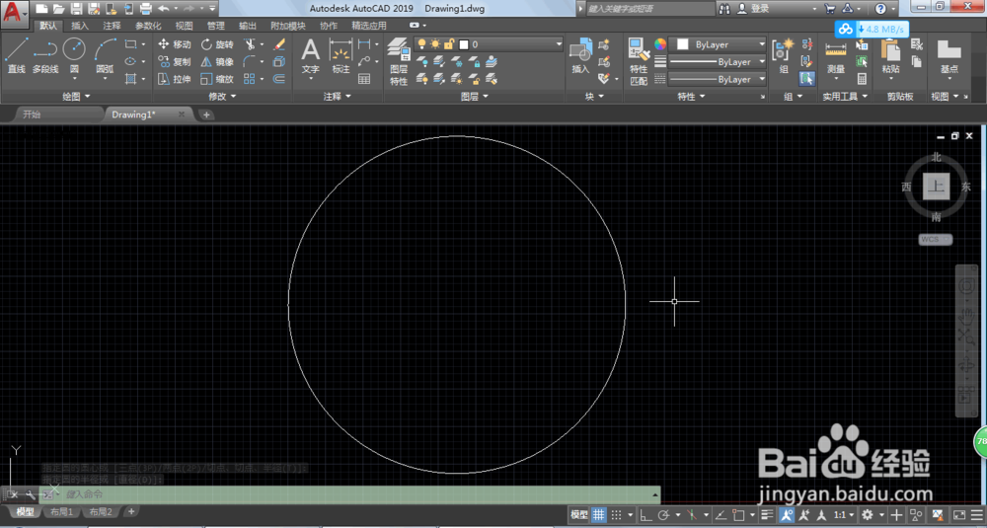Expand the Draw (绘图) panel
Image resolution: width=987 pixels, height=528 pixels.
coord(77,97)
